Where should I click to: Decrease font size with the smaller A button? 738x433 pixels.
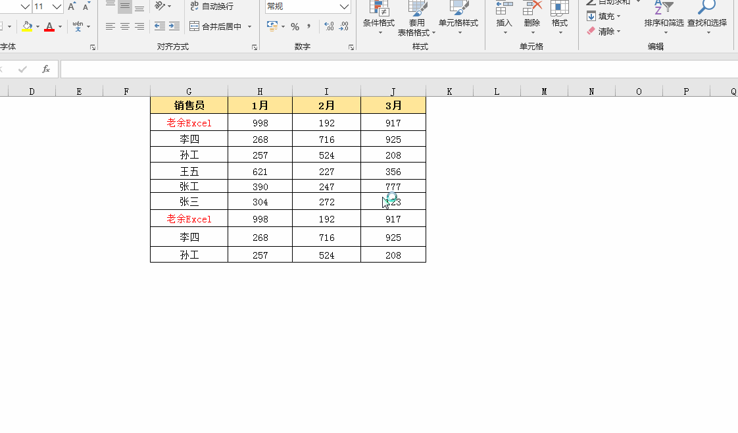[86, 7]
